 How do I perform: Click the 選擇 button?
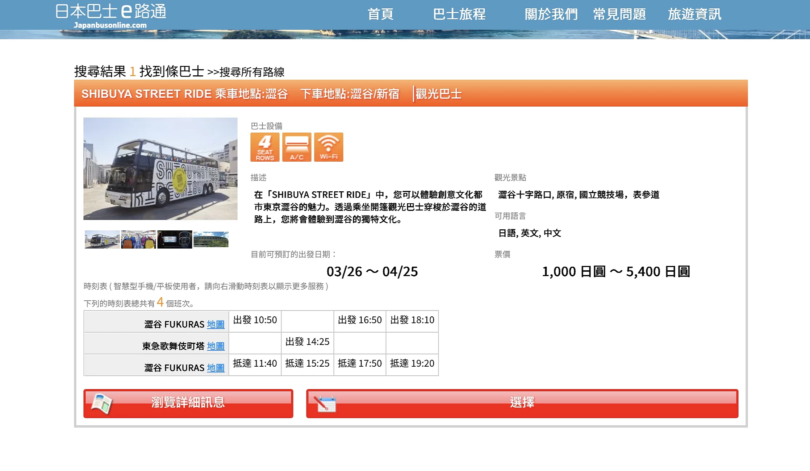522,404
